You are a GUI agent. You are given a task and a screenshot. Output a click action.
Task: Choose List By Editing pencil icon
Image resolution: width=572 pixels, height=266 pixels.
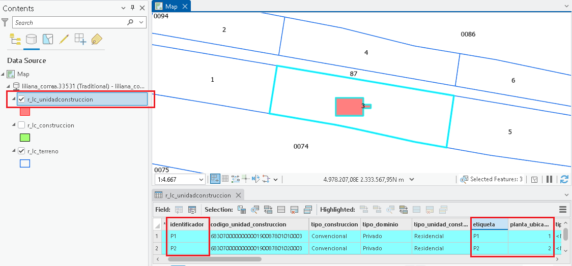pos(64,39)
